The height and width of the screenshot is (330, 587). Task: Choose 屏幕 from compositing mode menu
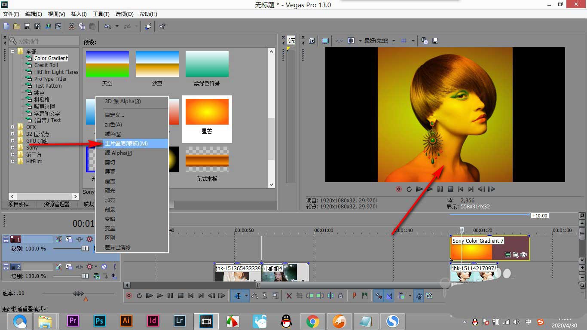pyautogui.click(x=131, y=172)
